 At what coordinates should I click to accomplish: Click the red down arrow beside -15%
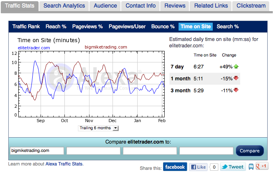[236, 78]
